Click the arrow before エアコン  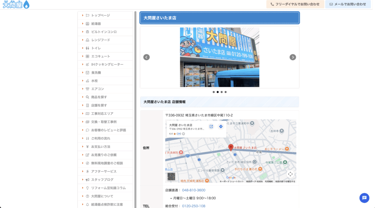point(82,89)
